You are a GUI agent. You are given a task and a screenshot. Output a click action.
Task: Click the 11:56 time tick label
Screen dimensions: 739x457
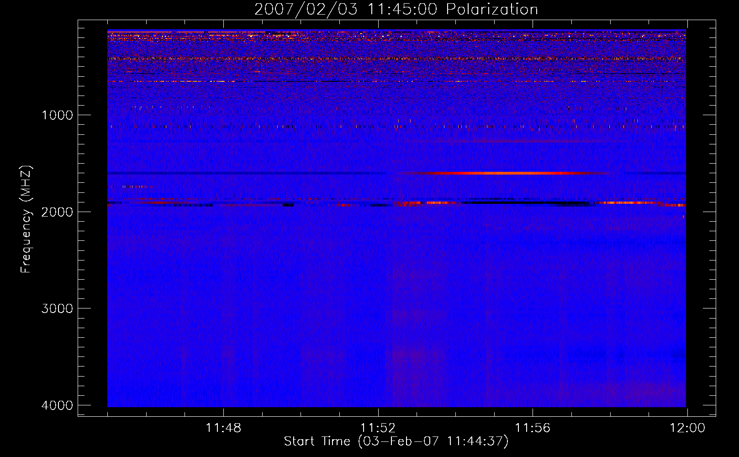pos(533,428)
